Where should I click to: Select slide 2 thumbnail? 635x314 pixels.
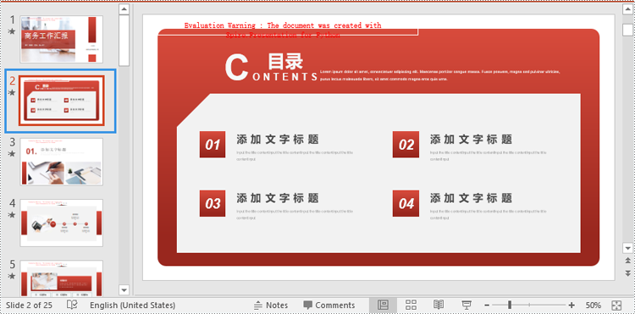(62, 101)
